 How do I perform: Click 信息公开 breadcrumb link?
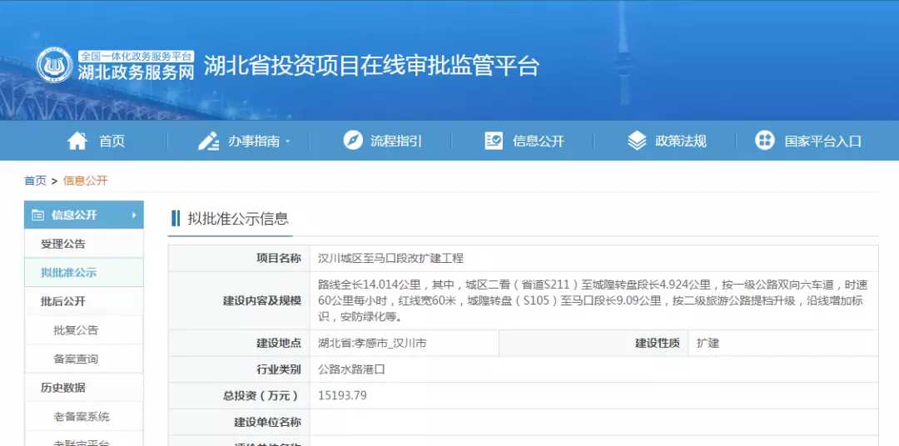tap(86, 181)
